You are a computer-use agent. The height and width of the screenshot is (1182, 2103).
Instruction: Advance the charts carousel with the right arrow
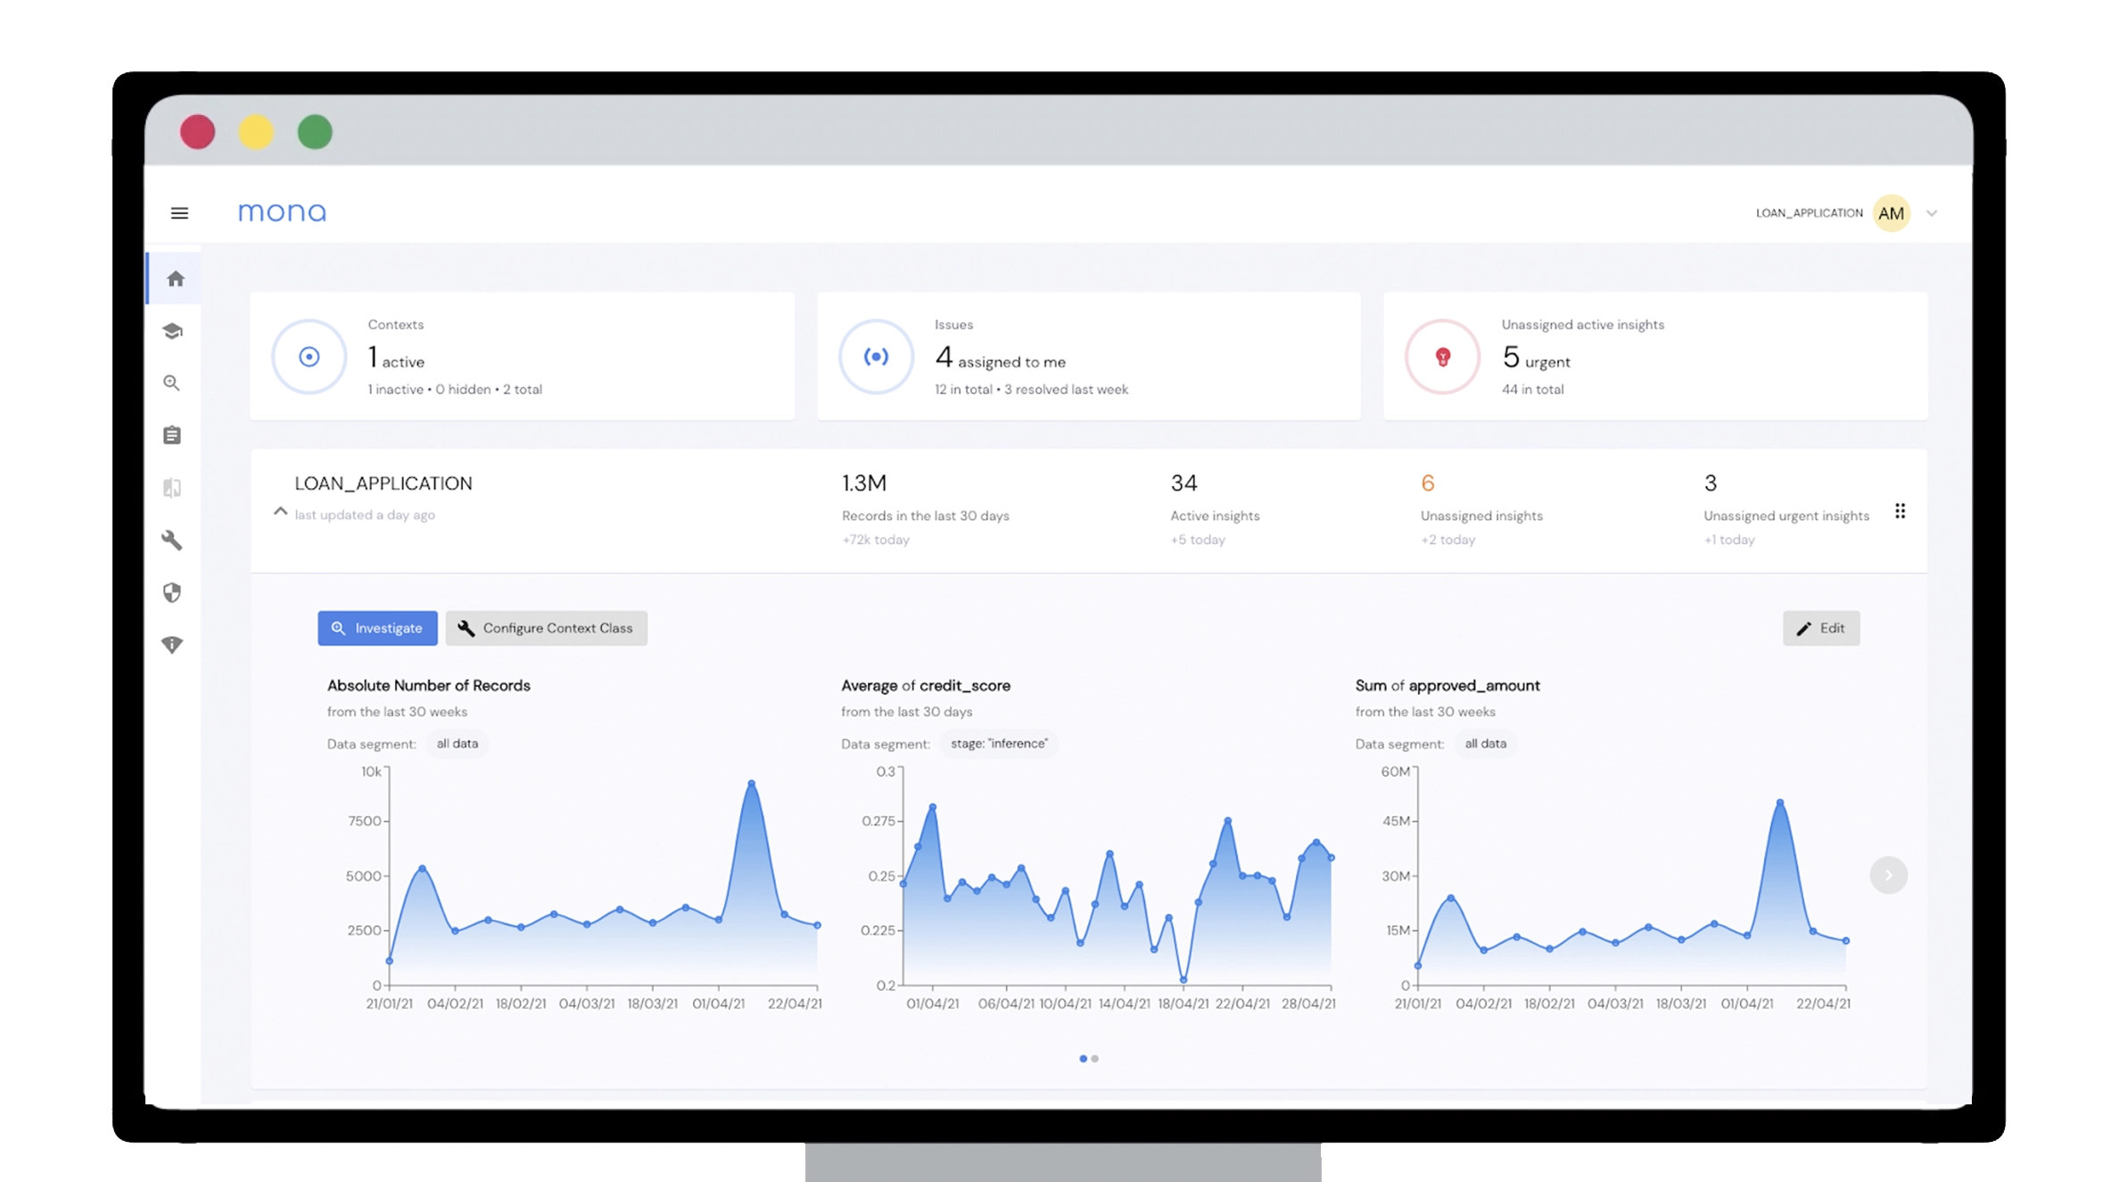click(1889, 875)
